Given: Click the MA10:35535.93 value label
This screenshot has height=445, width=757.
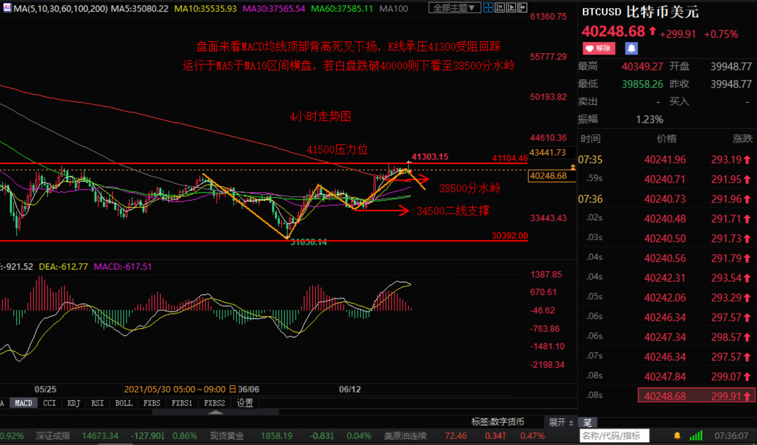Looking at the screenshot, I should 205,8.
